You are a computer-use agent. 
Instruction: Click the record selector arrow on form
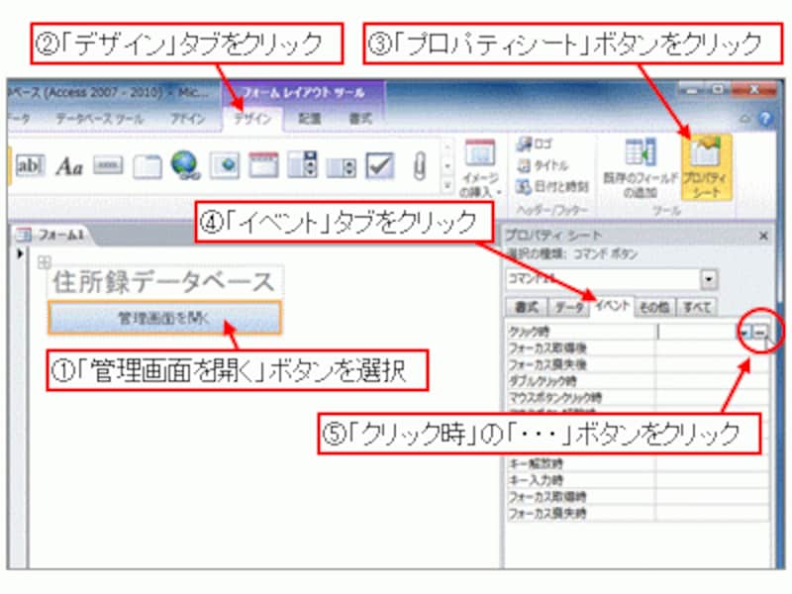click(x=20, y=253)
